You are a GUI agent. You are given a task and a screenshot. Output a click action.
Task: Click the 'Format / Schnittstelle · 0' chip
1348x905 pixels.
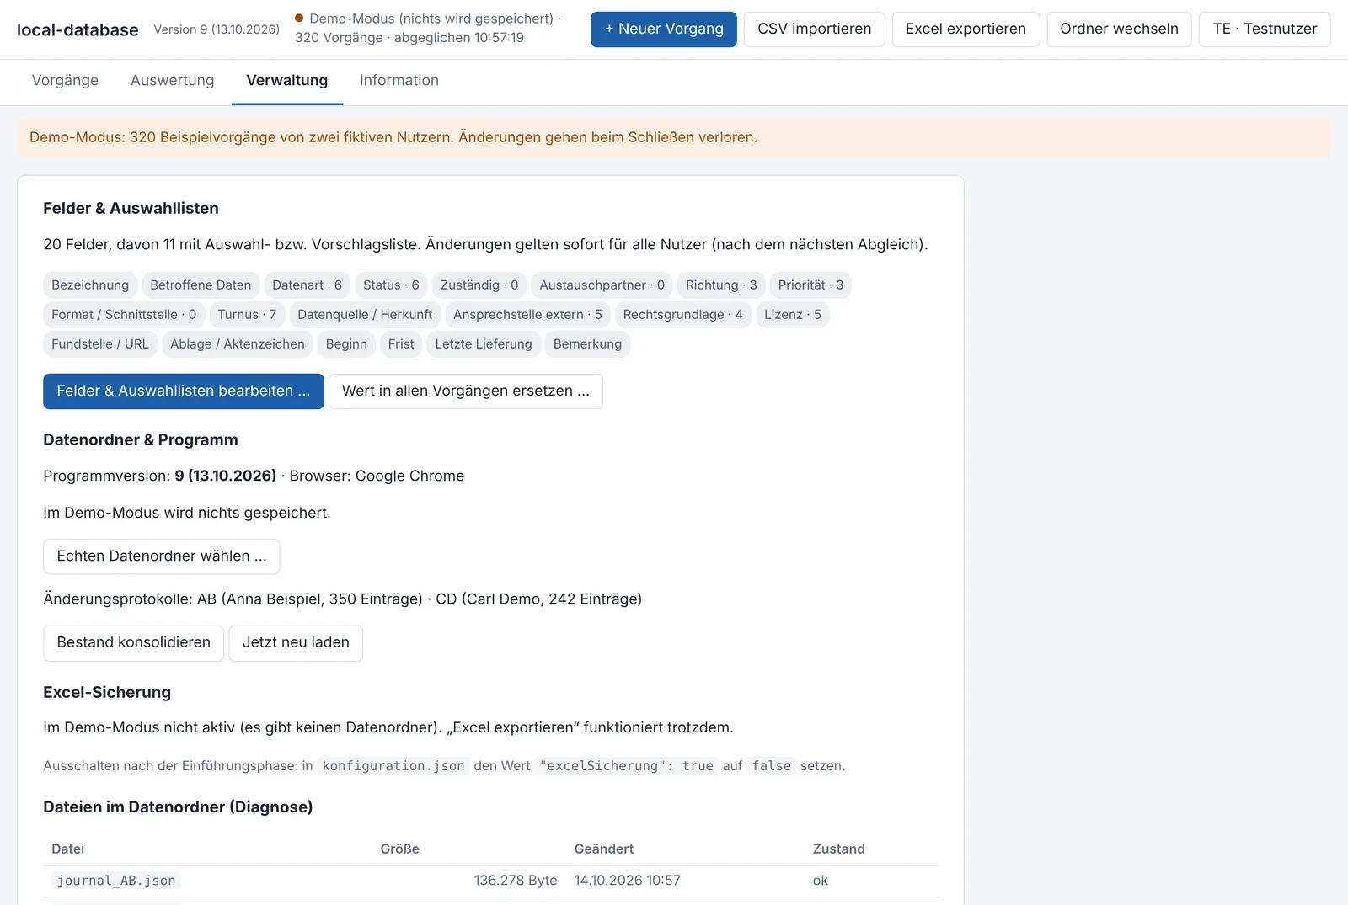pyautogui.click(x=124, y=315)
